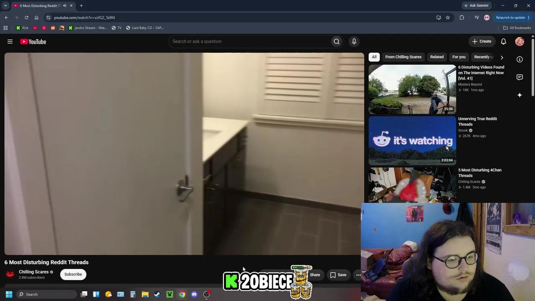Open the jandro Stream bookmark

tap(88, 28)
